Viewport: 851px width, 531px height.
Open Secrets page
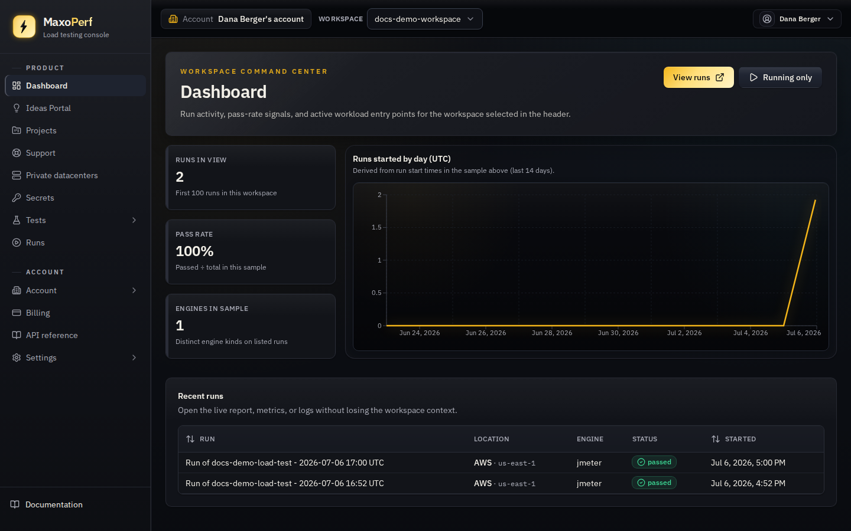[75, 198]
